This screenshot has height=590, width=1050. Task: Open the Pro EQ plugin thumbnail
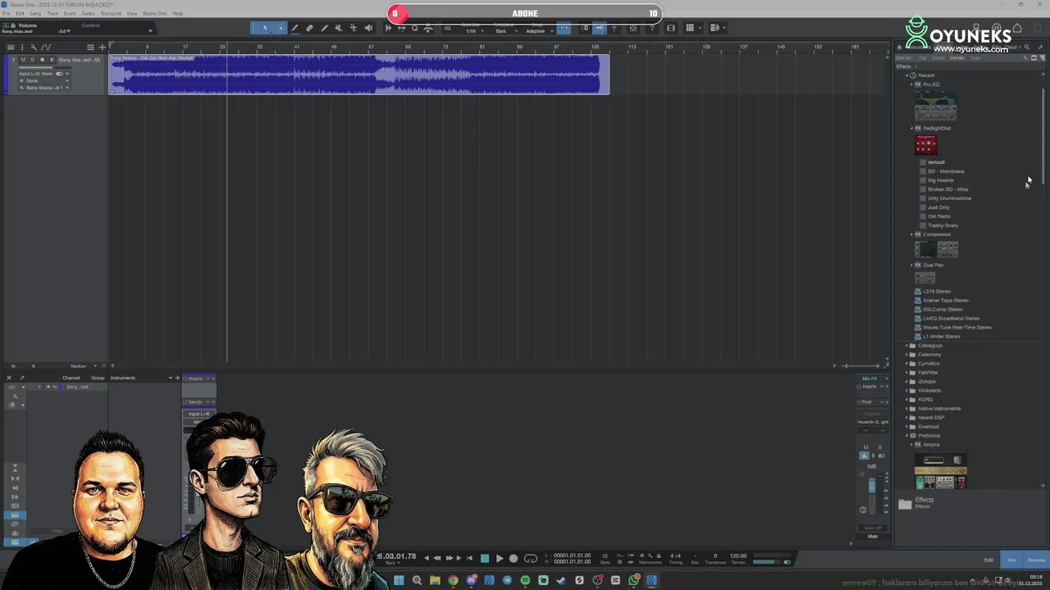[x=935, y=107]
